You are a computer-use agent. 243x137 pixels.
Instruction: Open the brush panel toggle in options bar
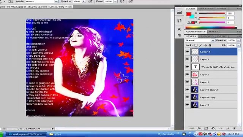tap(11, 2)
